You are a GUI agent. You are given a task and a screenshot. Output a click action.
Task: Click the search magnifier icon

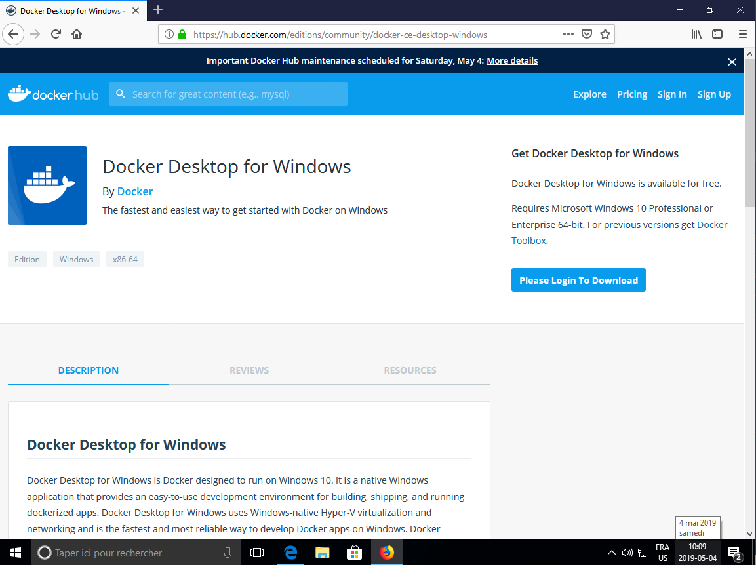click(121, 94)
